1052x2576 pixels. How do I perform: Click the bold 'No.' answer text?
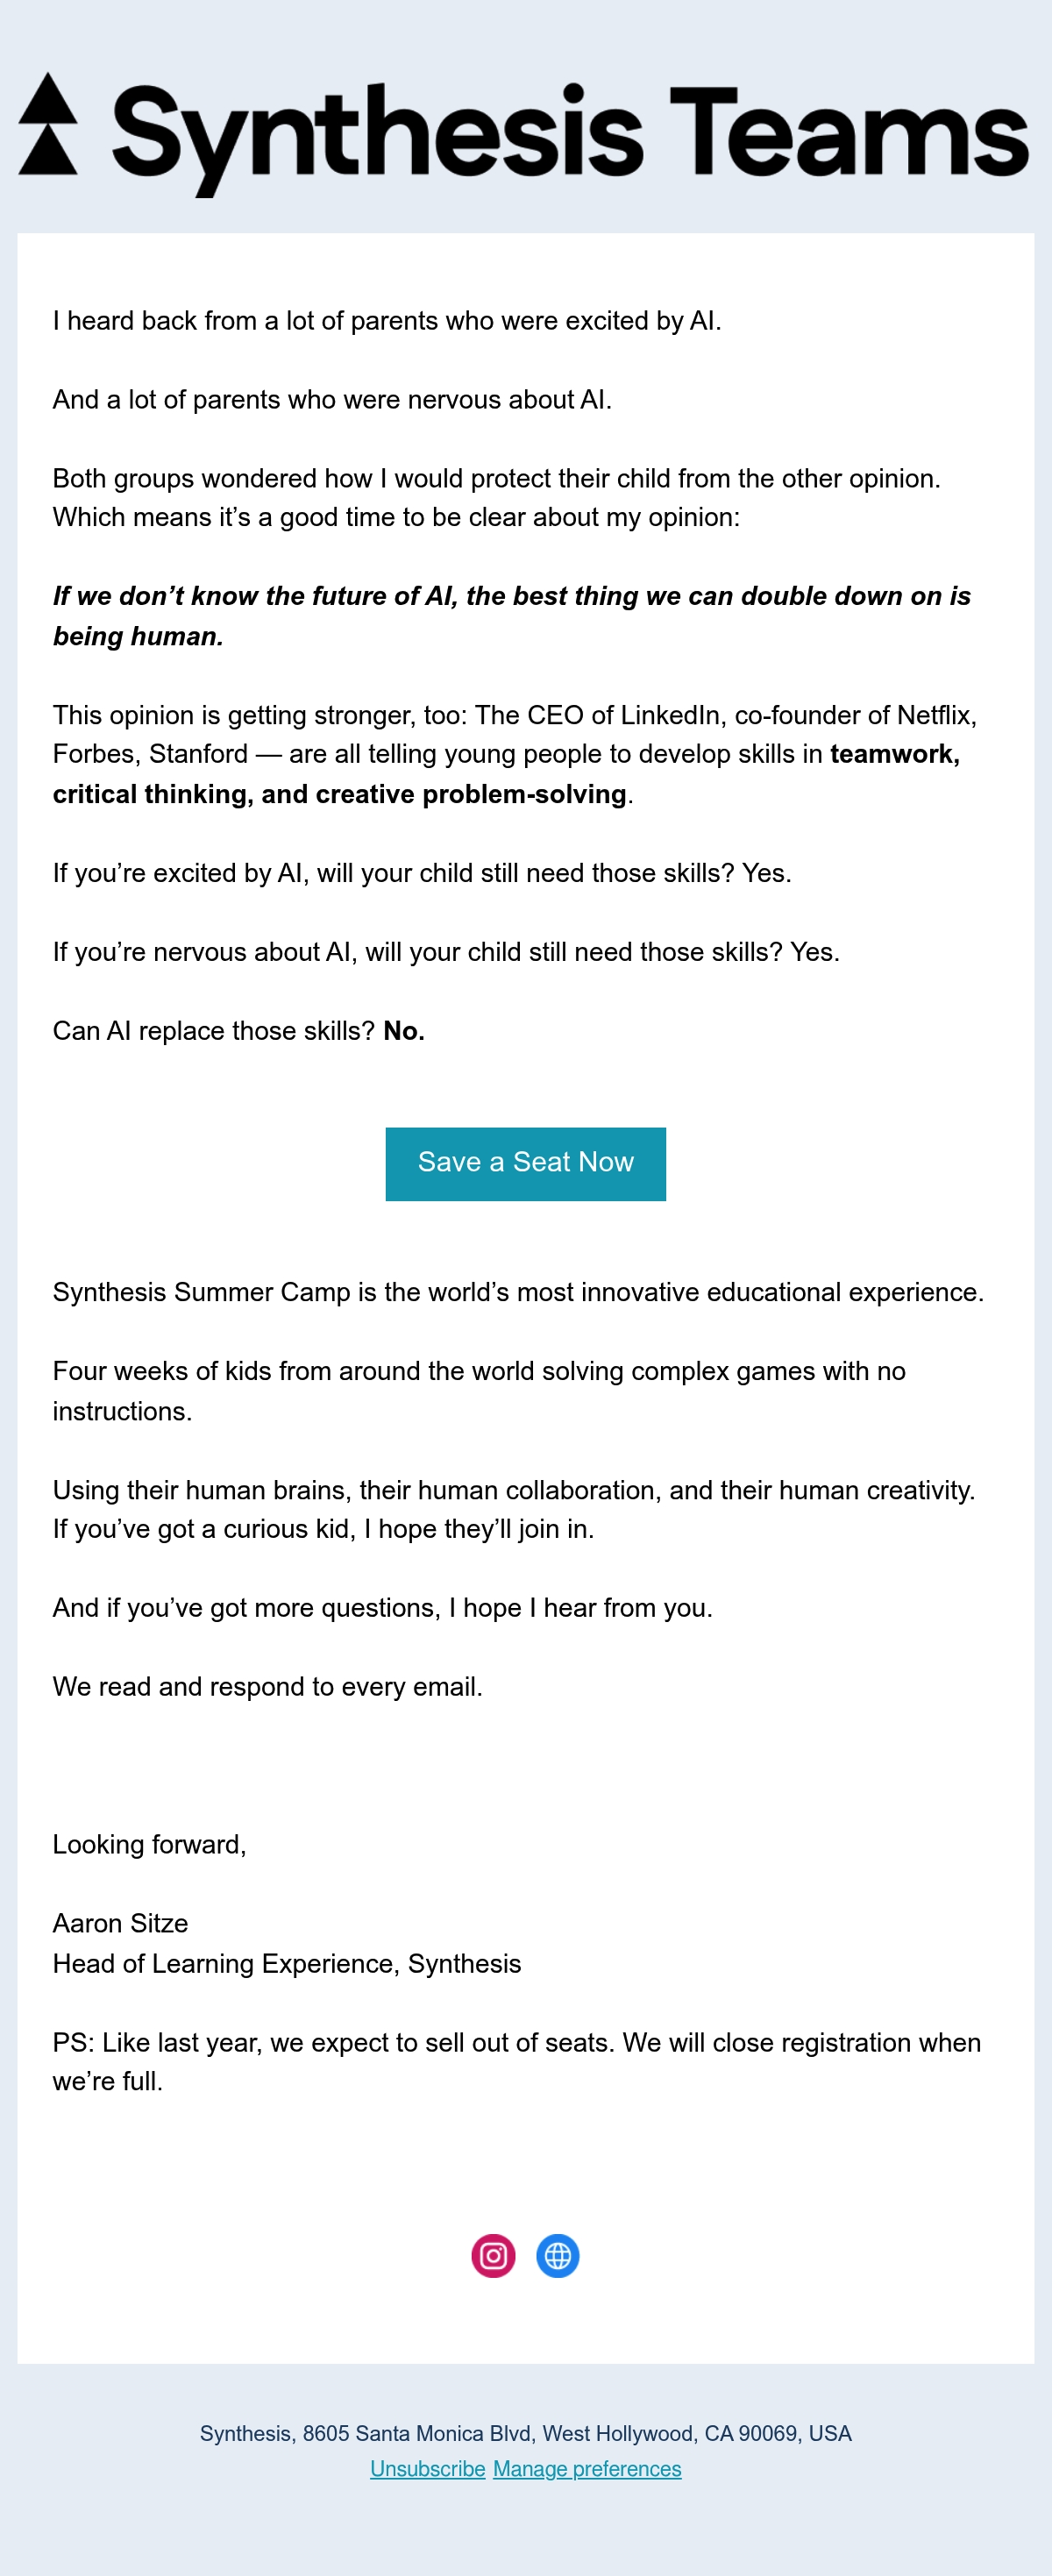coord(404,1031)
